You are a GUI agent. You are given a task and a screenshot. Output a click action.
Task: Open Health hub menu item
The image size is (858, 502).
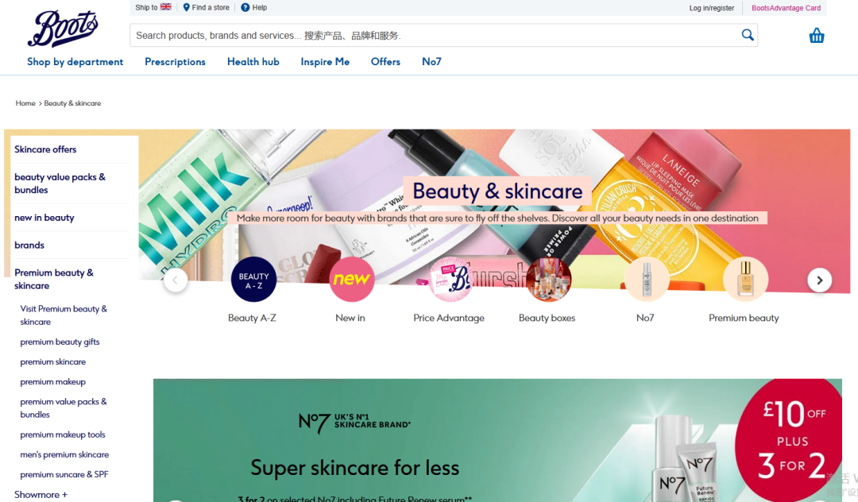(x=253, y=62)
